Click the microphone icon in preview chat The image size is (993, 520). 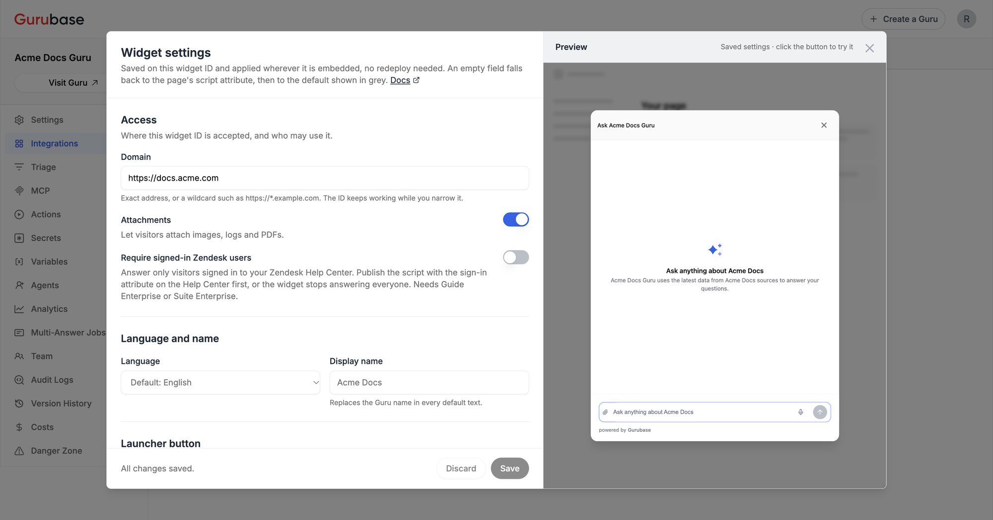800,412
